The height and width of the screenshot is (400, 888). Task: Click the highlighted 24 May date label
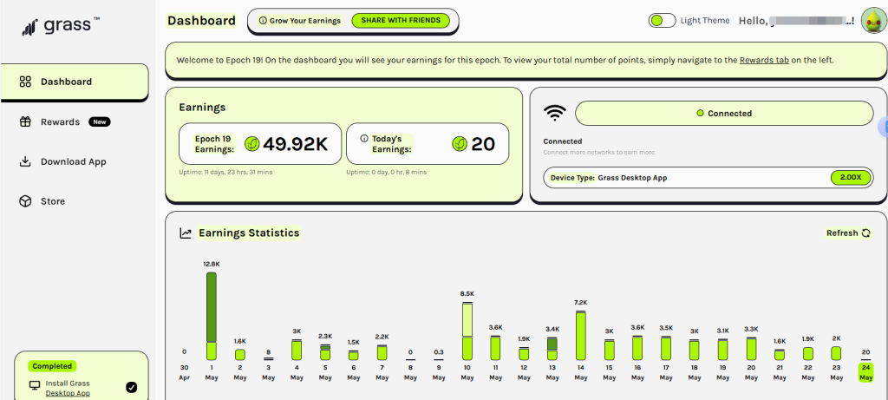click(865, 372)
